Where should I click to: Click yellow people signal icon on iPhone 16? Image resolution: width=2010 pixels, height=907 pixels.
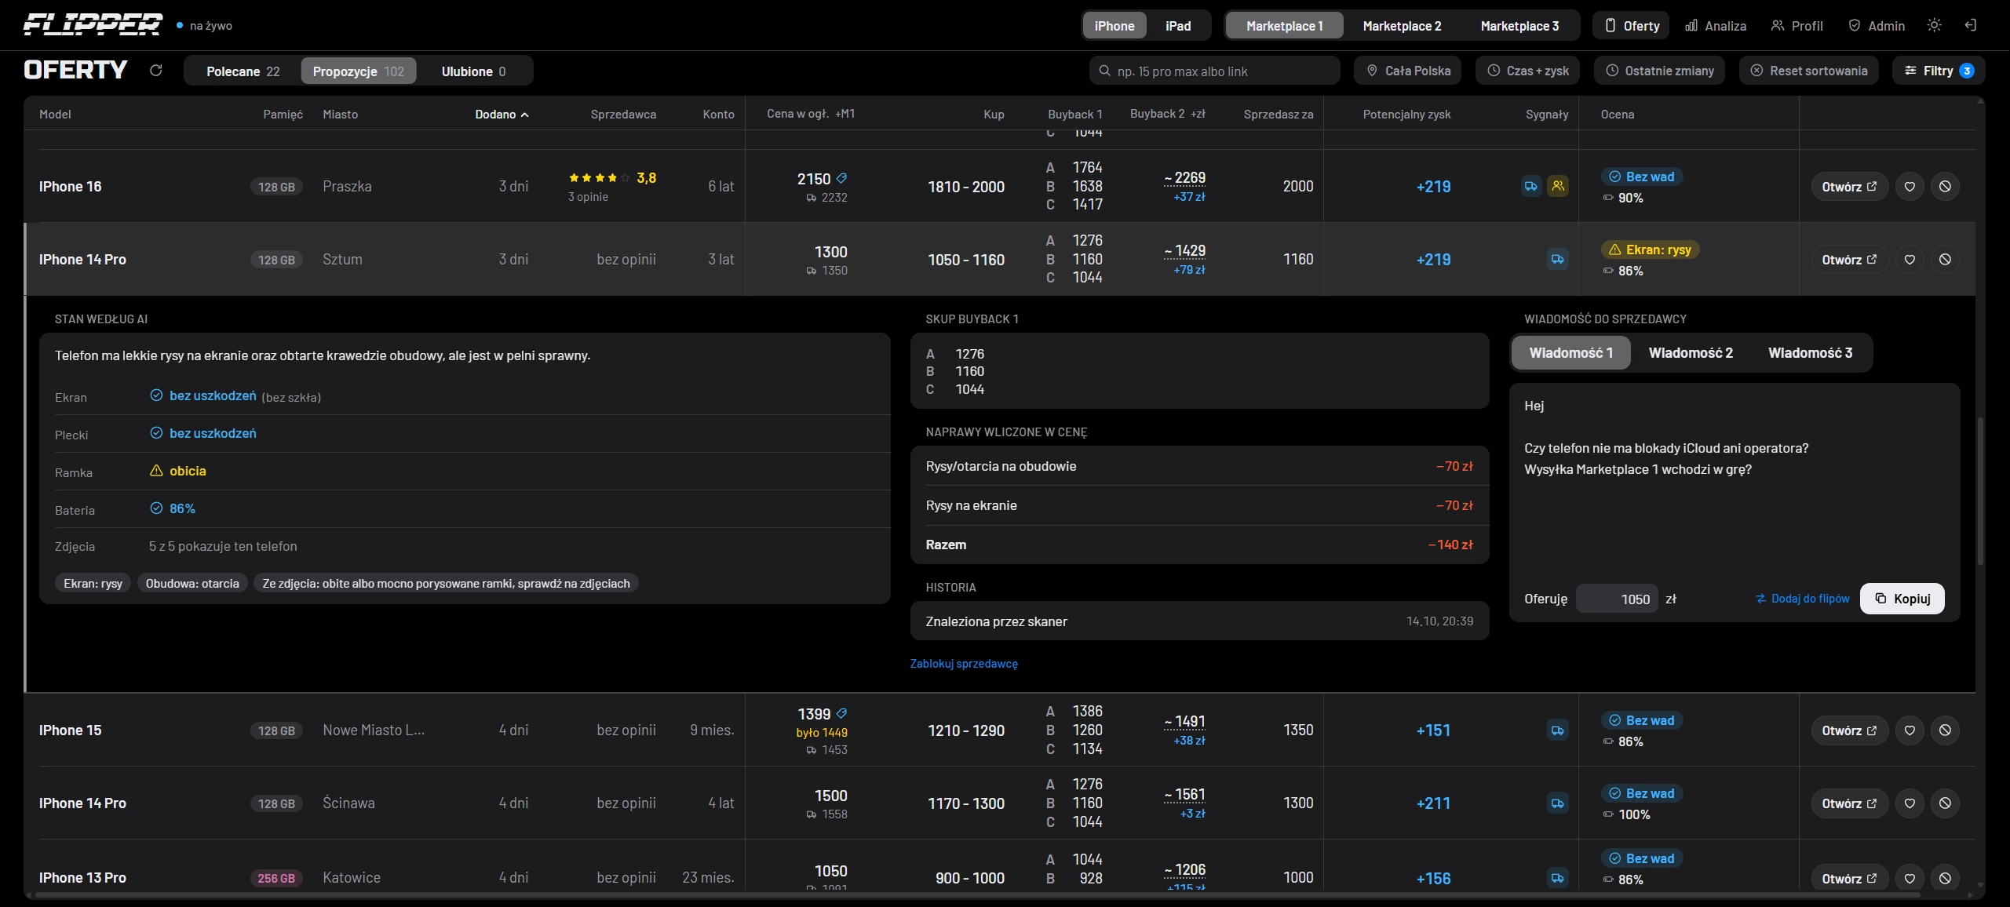tap(1557, 187)
